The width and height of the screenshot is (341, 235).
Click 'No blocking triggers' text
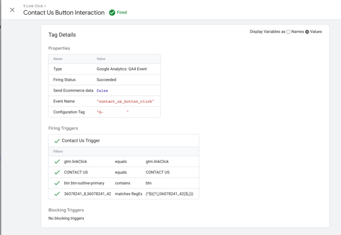(66, 218)
